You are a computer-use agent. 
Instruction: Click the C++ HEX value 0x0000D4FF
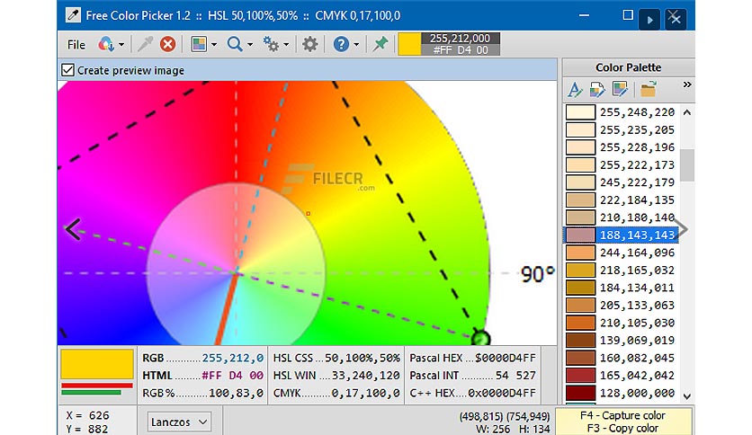(x=502, y=393)
